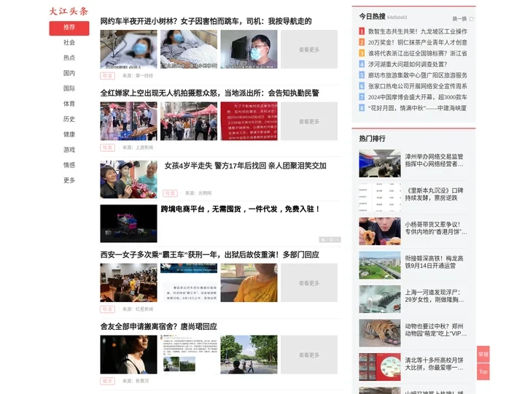Open 舍友全部申请搬离宿舍 headline
This screenshot has height=394, width=525.
click(x=159, y=326)
